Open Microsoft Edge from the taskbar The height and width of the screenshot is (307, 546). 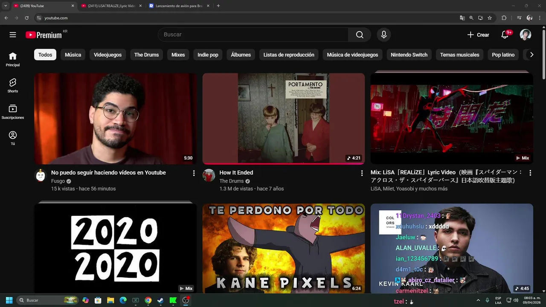point(123,300)
